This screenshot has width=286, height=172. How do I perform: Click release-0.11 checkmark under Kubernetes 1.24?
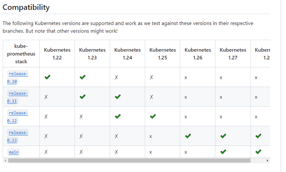coord(118,97)
